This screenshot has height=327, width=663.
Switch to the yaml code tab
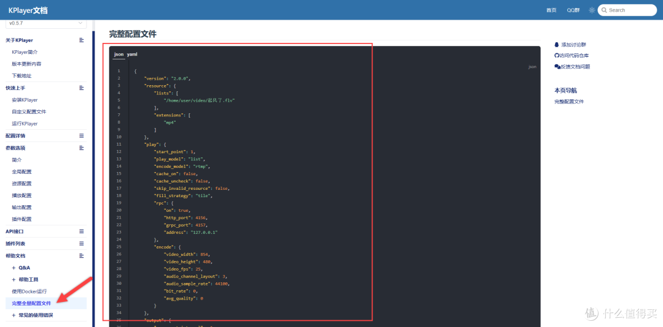pos(132,55)
